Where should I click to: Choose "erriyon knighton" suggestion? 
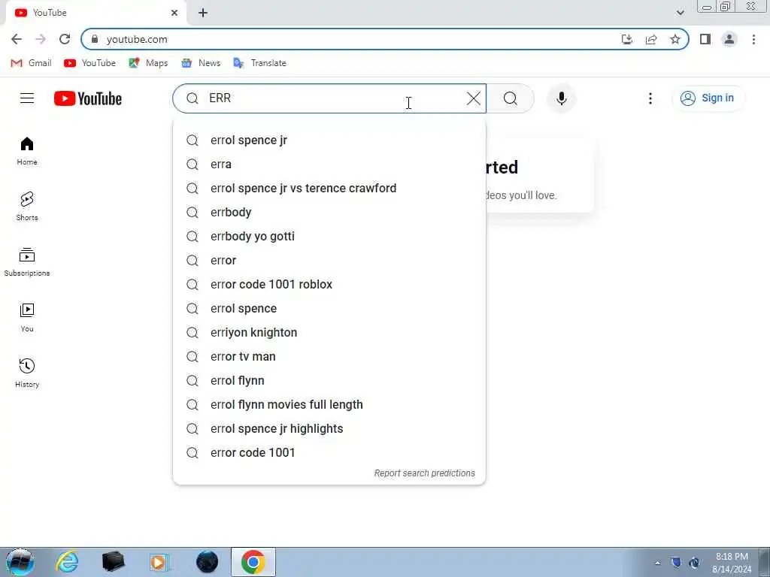(329, 333)
